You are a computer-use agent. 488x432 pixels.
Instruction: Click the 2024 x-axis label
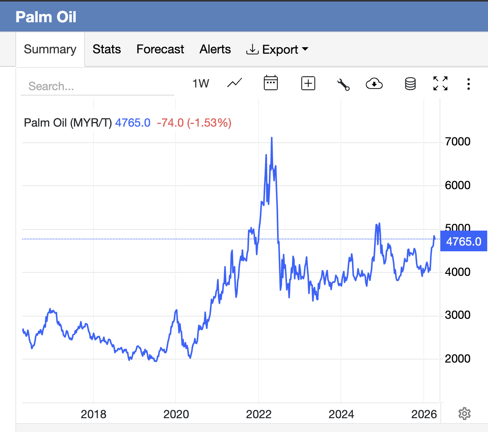click(x=341, y=414)
